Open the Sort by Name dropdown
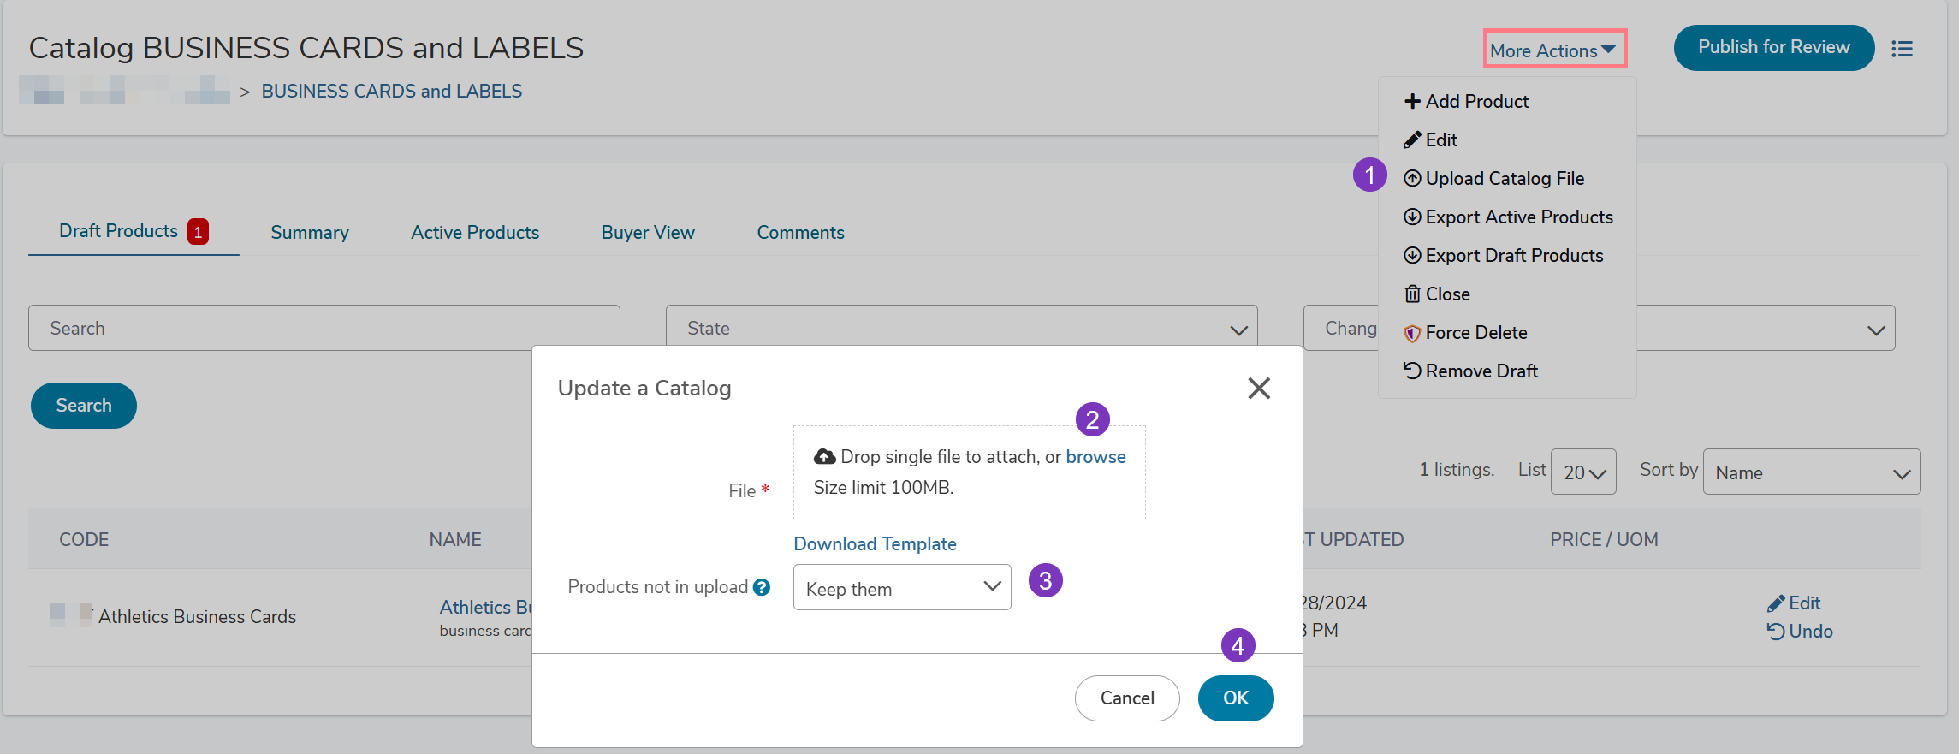This screenshot has height=754, width=1959. [x=1811, y=472]
